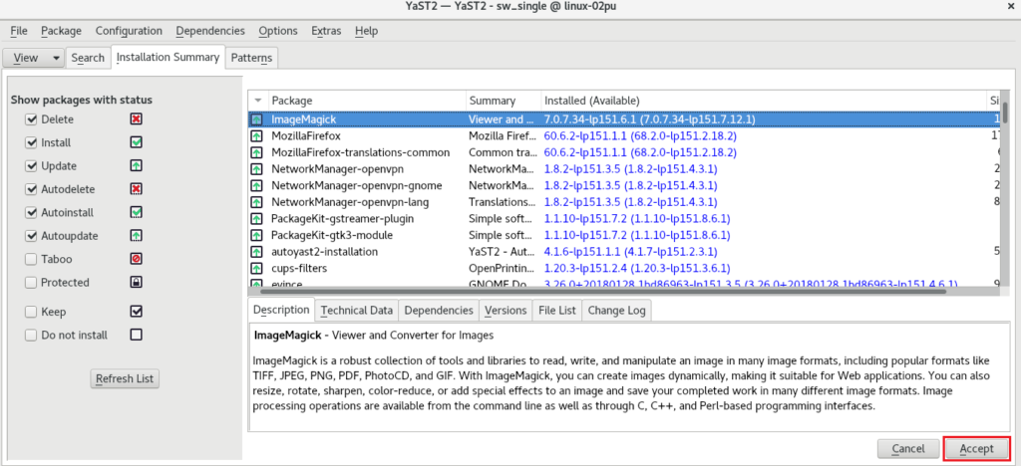Toggle the Autodelete checkbox
The height and width of the screenshot is (466, 1021).
click(x=31, y=190)
